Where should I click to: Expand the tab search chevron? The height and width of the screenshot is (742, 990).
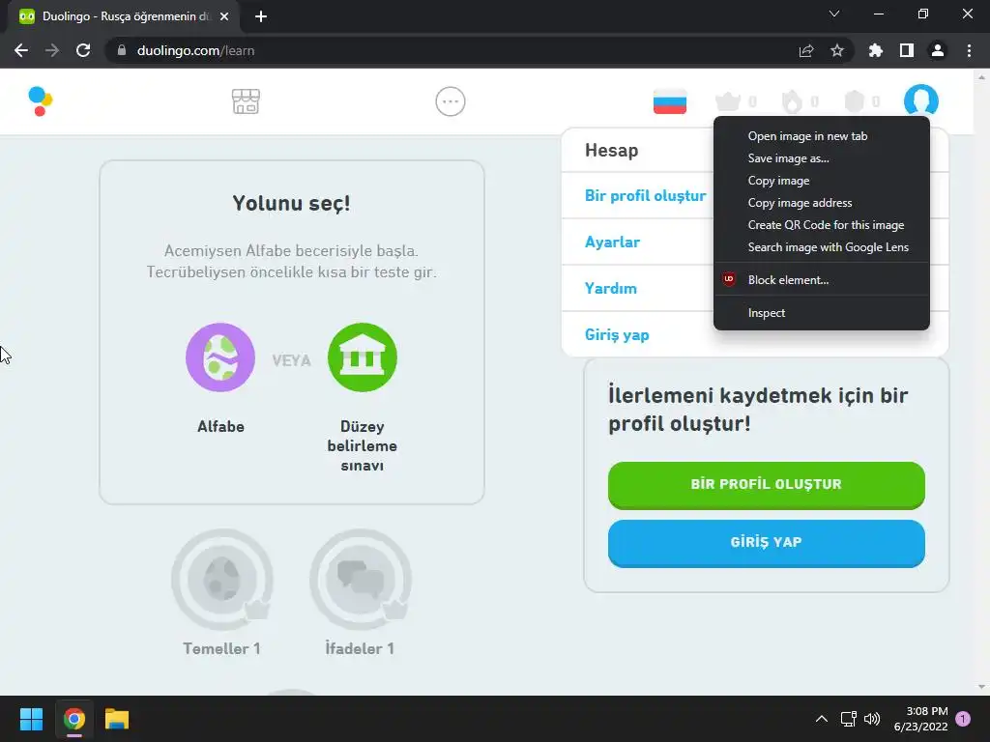[834, 14]
